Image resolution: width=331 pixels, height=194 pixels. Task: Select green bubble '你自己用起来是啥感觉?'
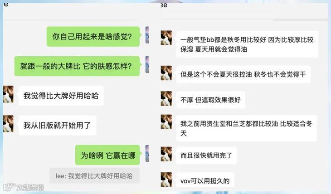[93, 37]
